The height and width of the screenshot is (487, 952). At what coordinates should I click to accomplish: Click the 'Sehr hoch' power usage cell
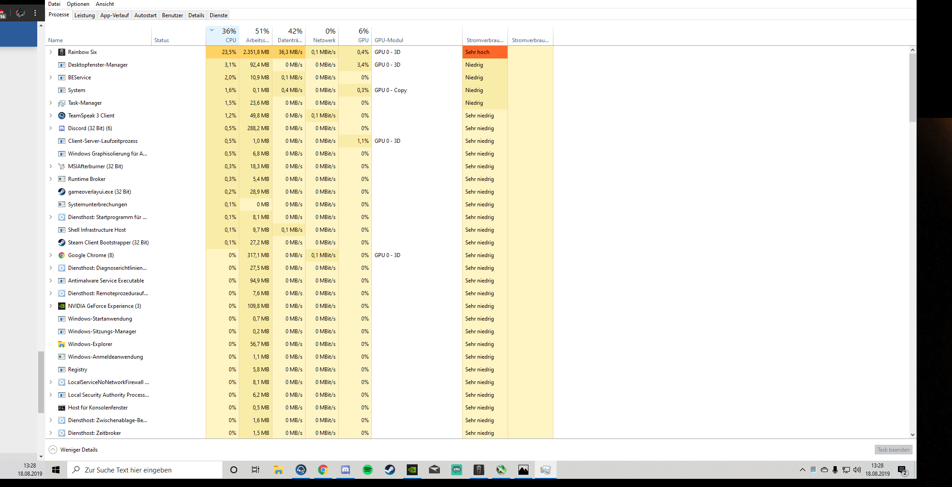[485, 52]
